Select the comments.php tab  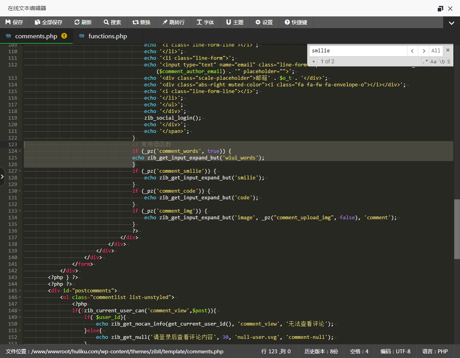36,36
